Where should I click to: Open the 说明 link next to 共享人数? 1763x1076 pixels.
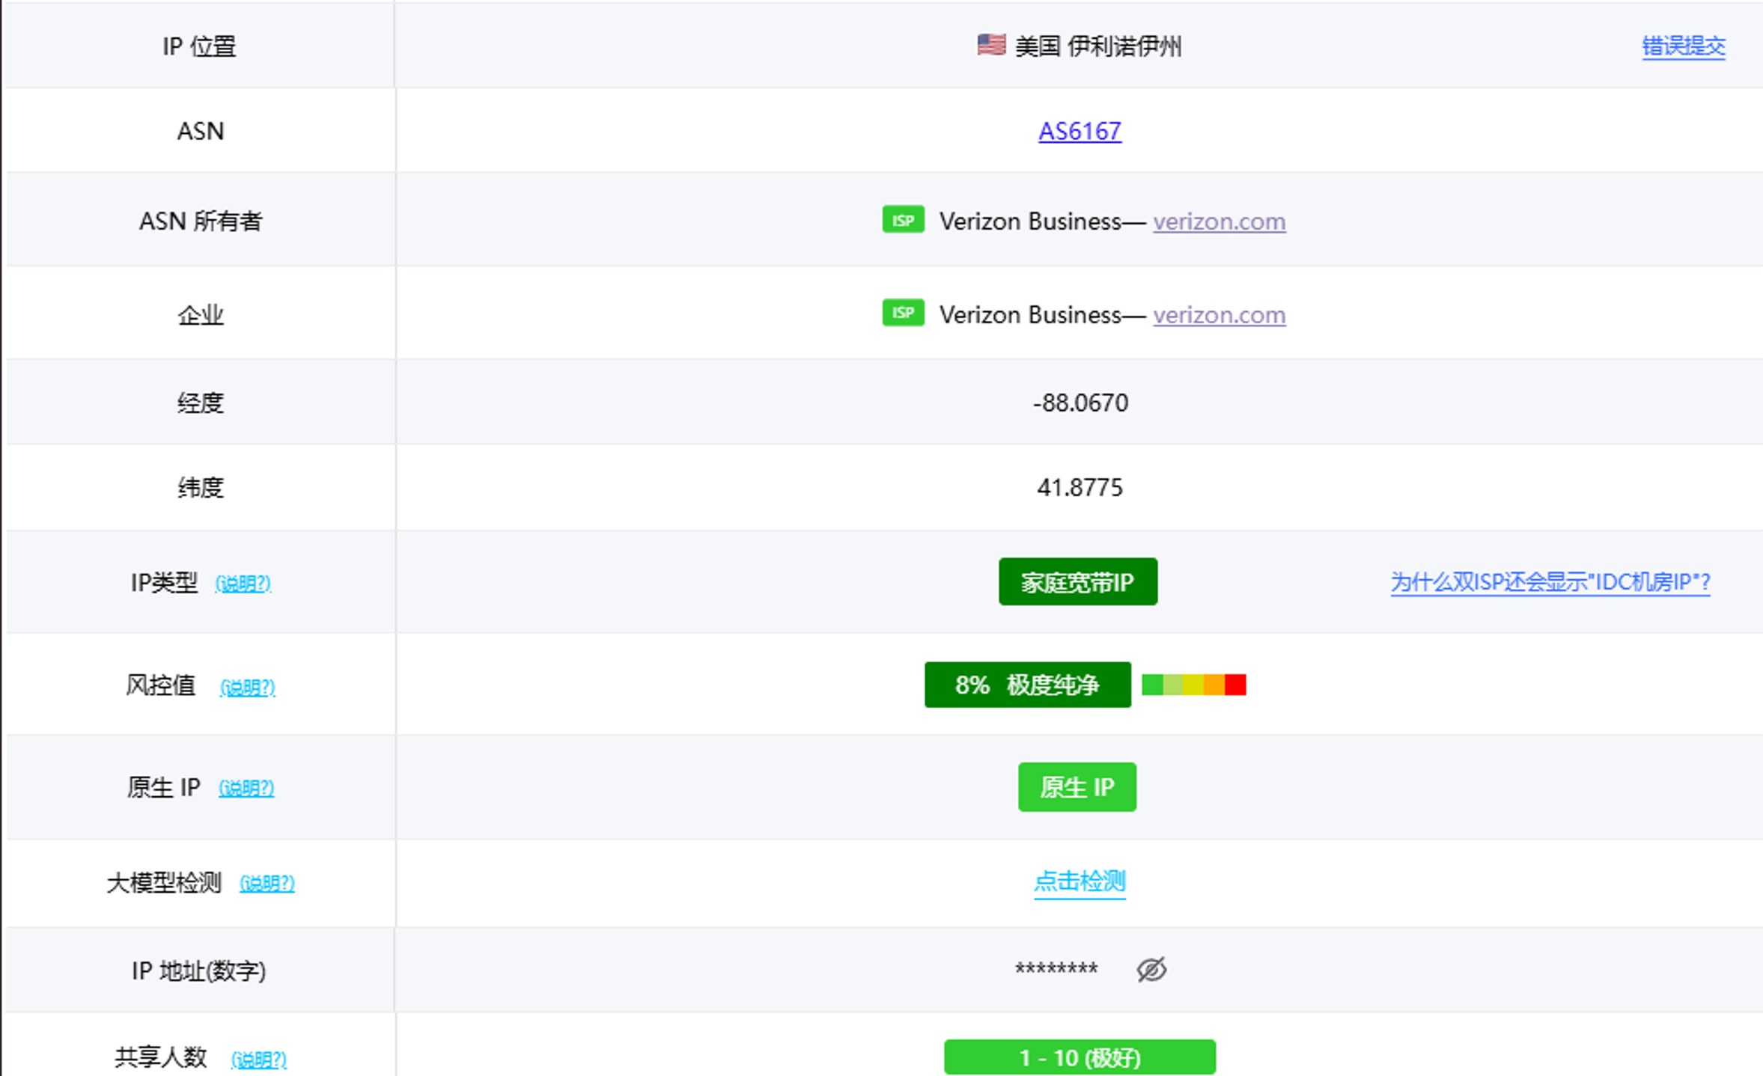tap(258, 1059)
